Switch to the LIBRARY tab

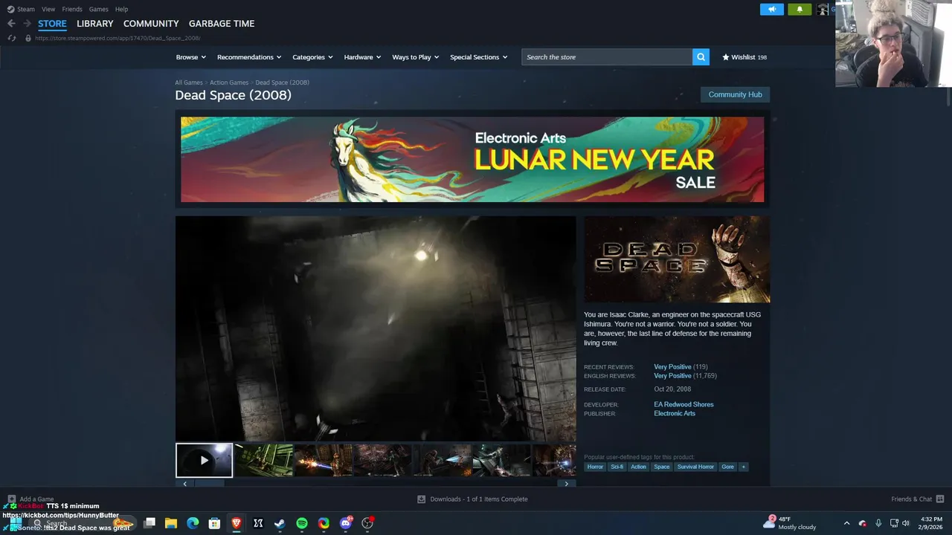(95, 24)
